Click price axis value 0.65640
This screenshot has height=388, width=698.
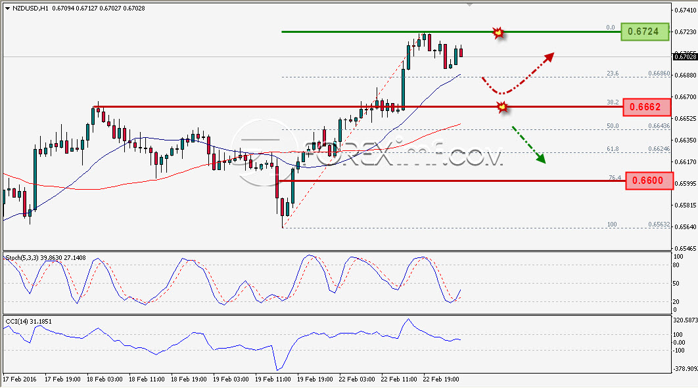tap(686, 226)
